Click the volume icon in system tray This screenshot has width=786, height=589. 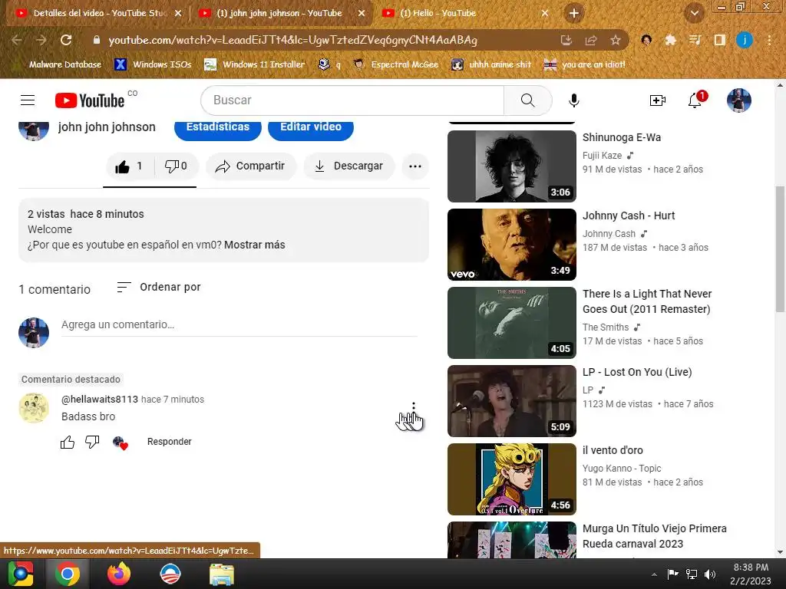(710, 574)
